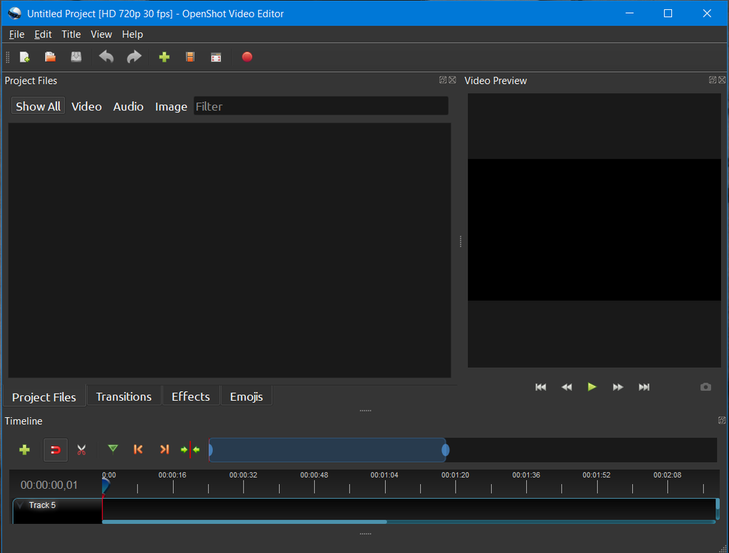
Task: Click the Track 5 label
Action: pyautogui.click(x=42, y=505)
